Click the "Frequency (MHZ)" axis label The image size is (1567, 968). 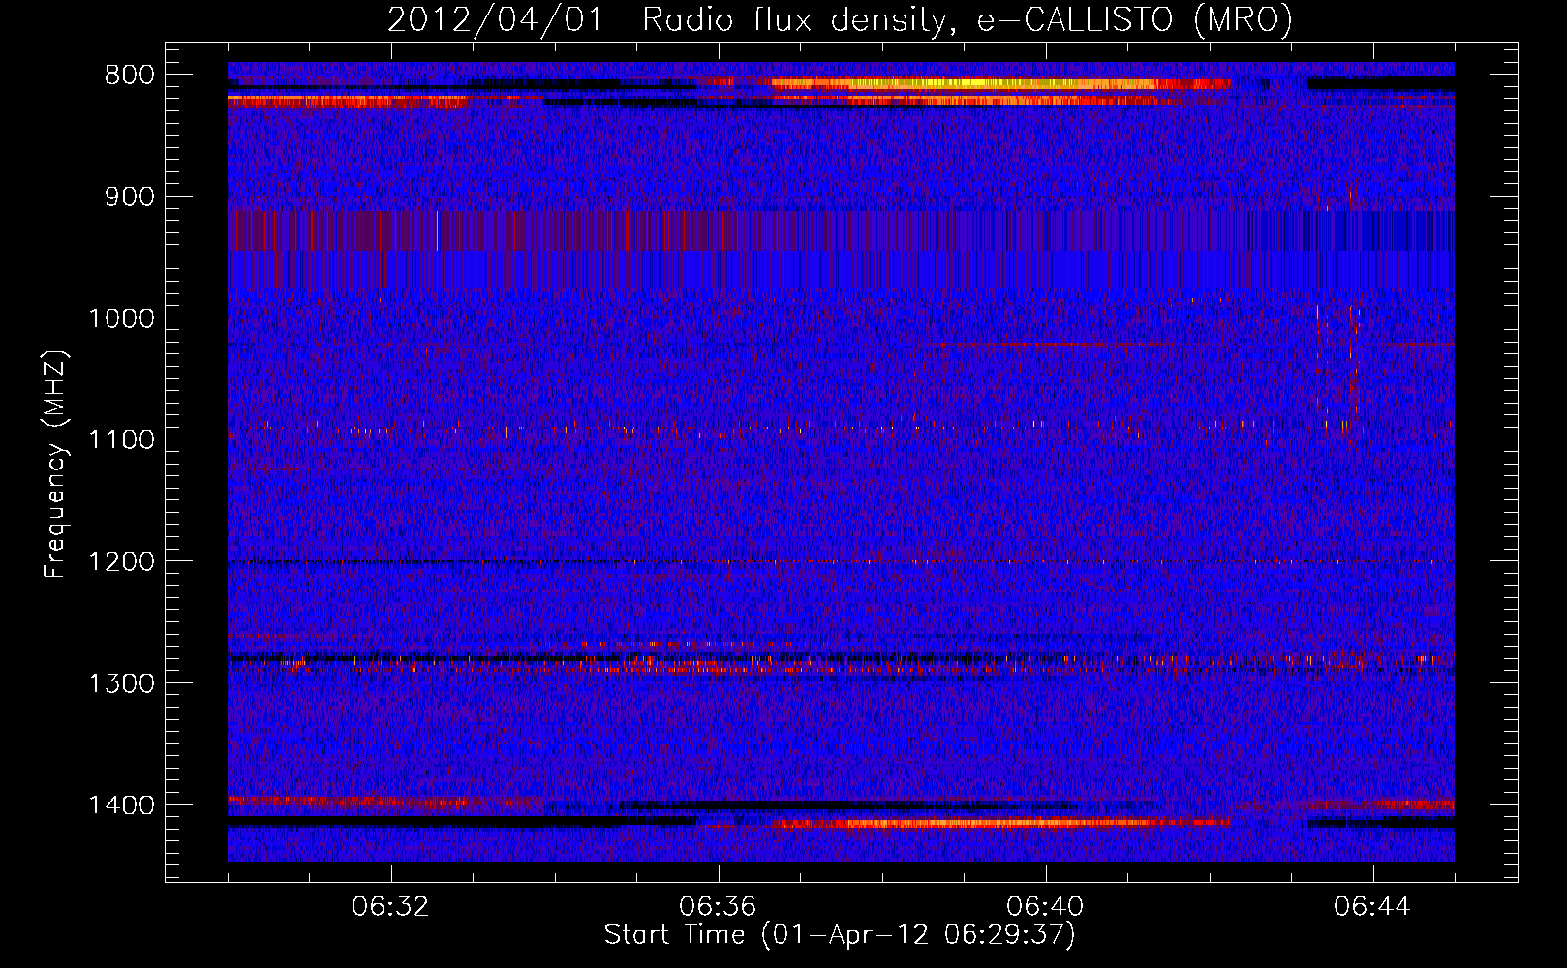coord(57,465)
